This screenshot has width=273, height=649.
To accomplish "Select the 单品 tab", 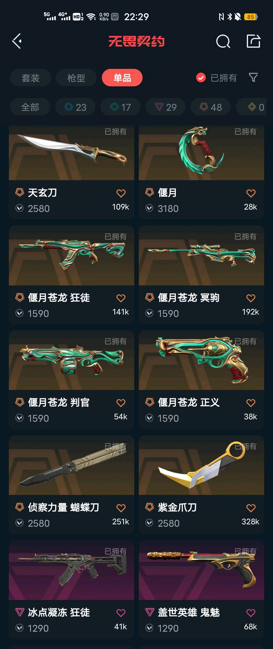I will (122, 78).
